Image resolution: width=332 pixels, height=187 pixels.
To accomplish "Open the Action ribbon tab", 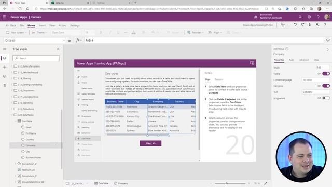I will [62, 25].
